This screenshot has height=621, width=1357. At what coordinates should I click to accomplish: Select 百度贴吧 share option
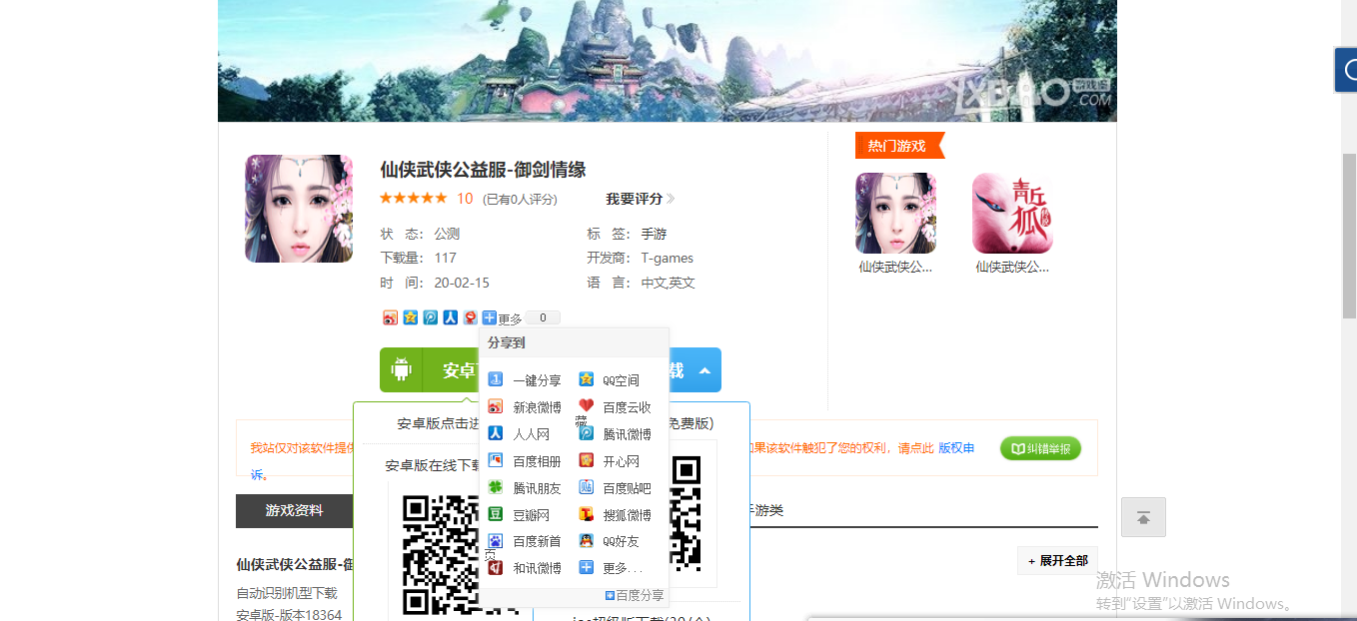(626, 488)
